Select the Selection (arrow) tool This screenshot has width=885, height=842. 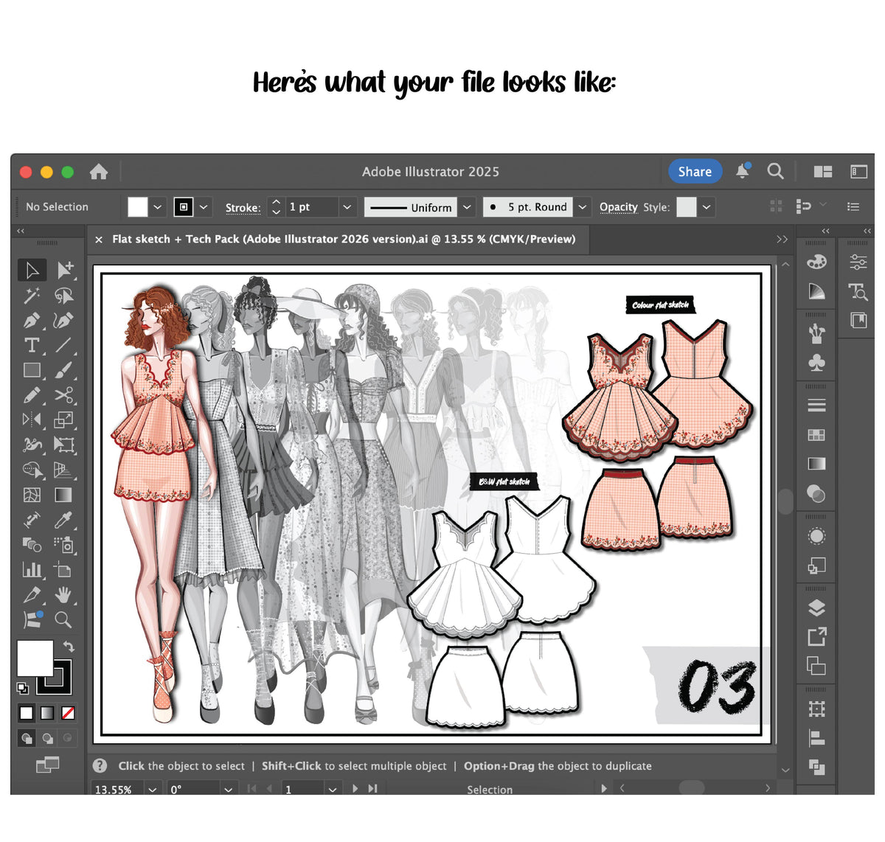tap(32, 271)
